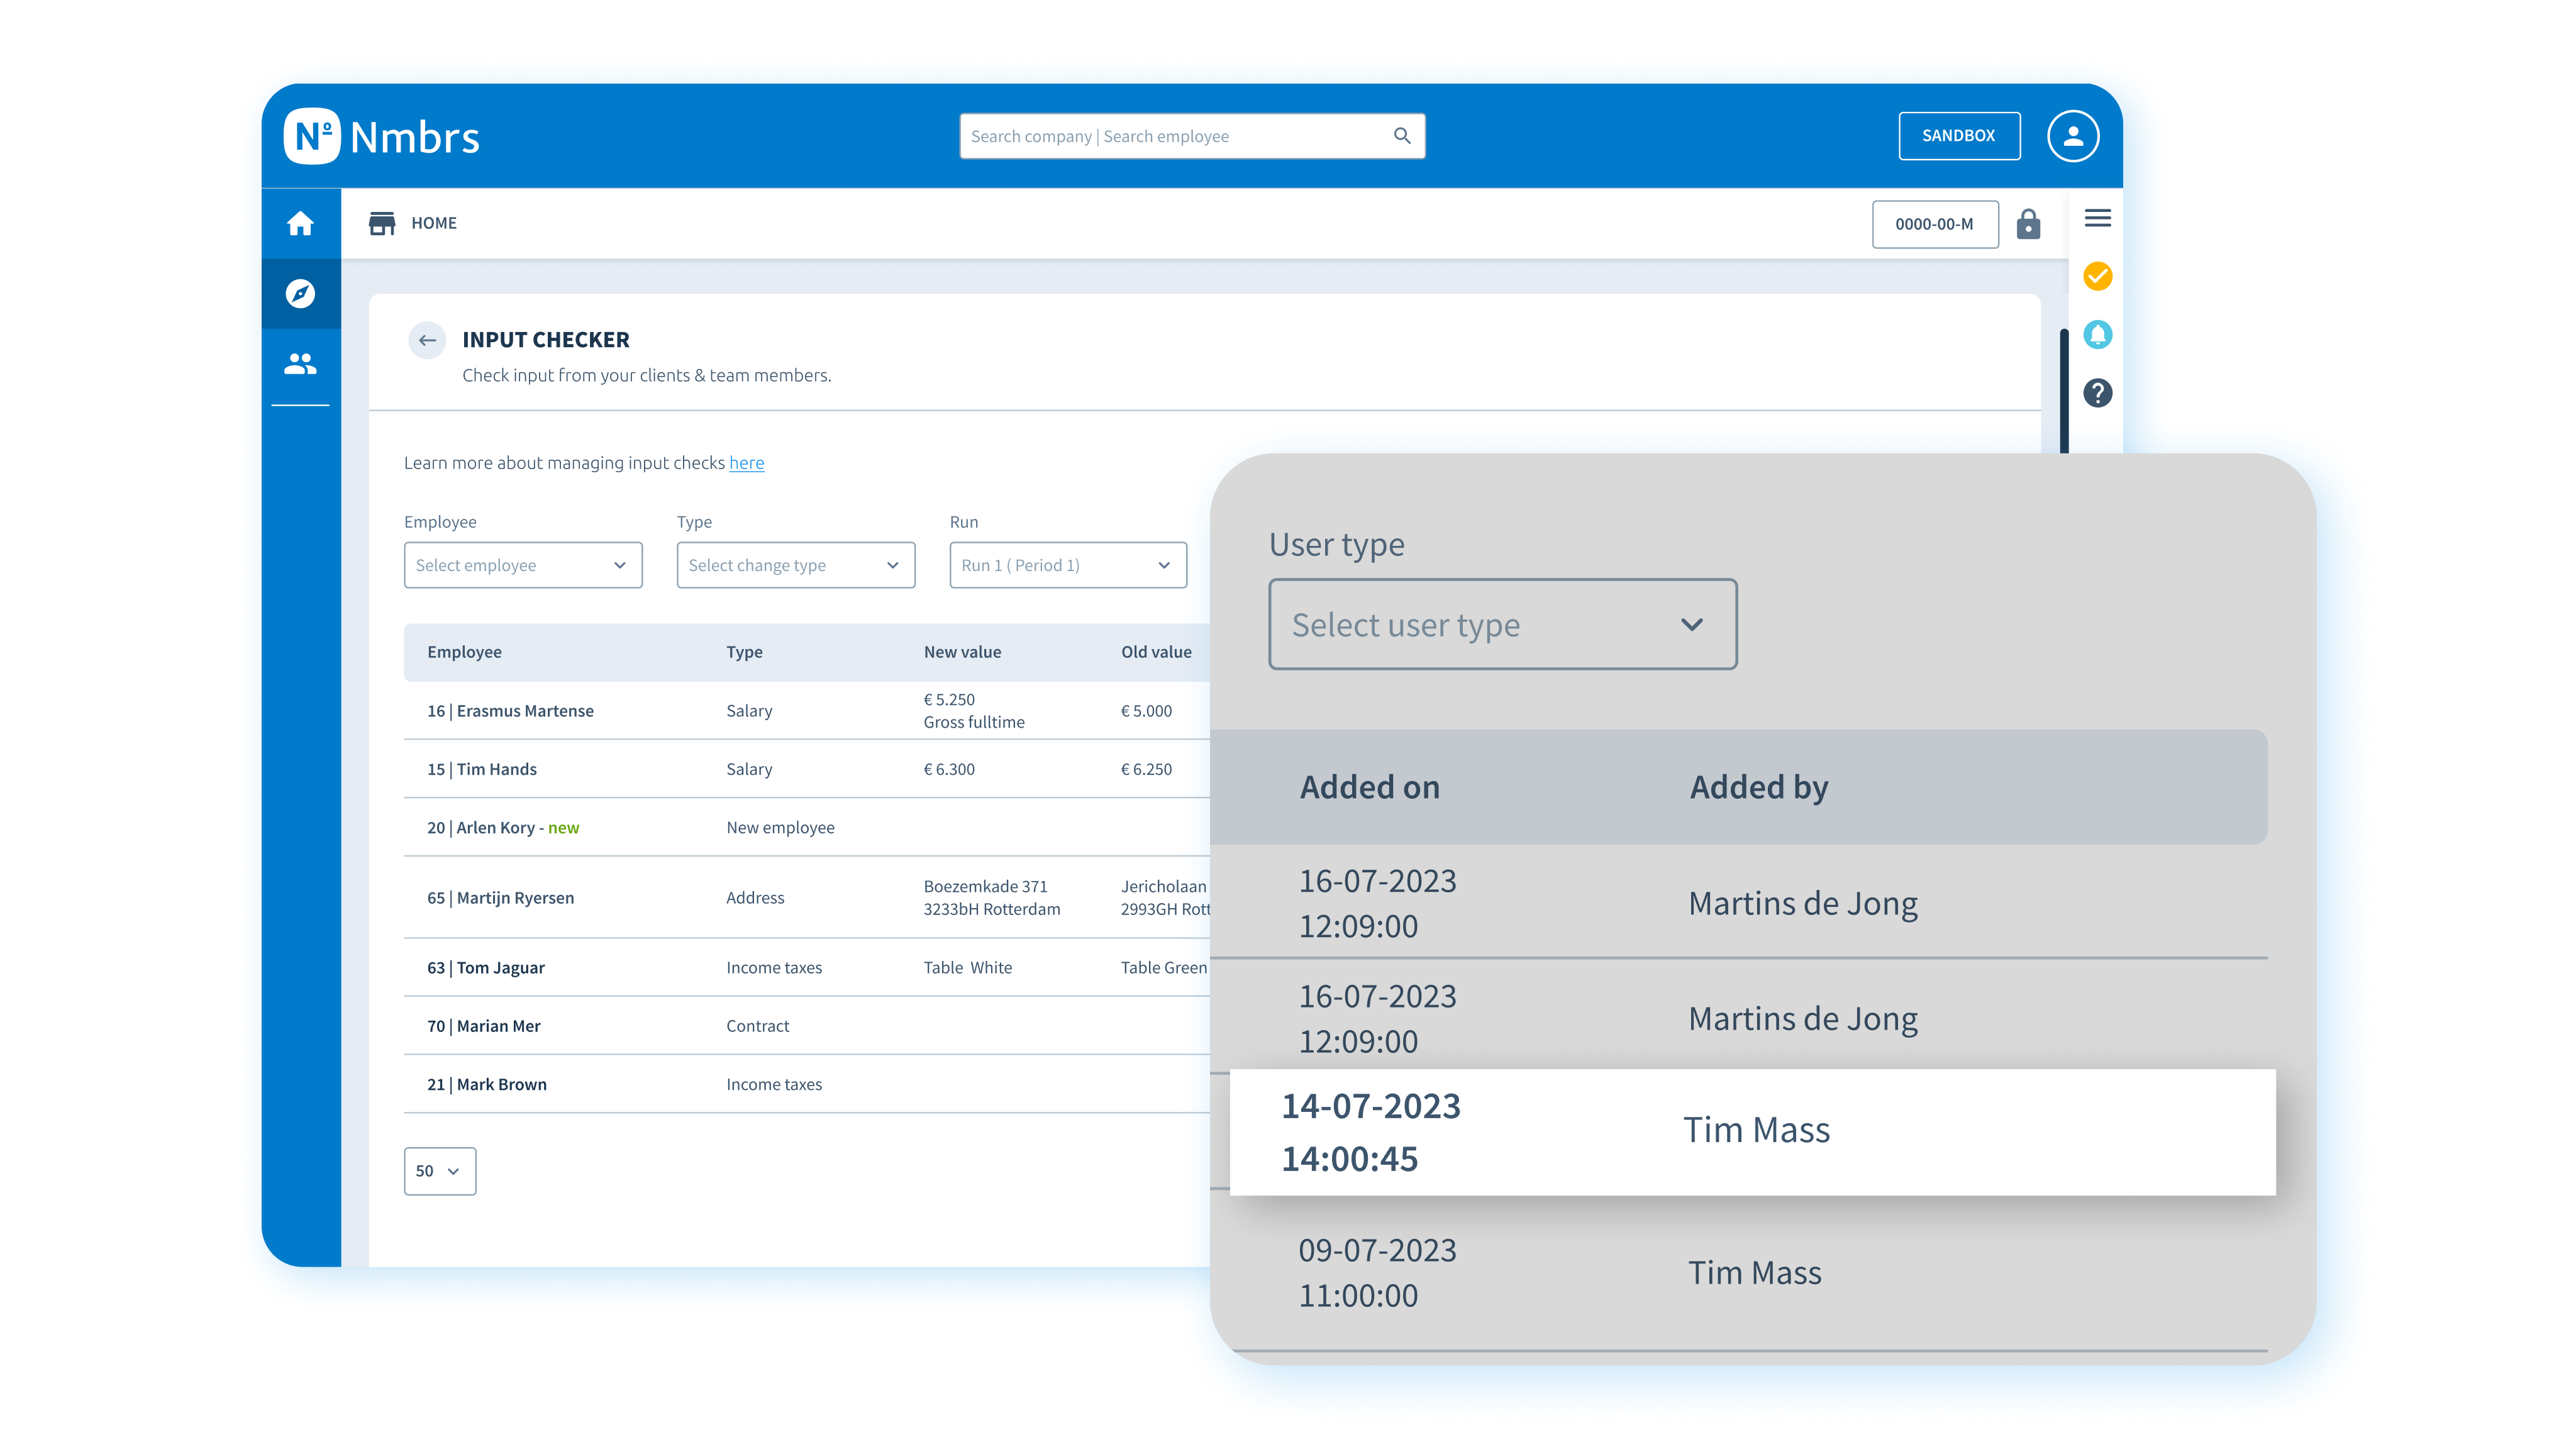
Task: Click the '€ 6.300' new value cell
Action: (x=949, y=769)
